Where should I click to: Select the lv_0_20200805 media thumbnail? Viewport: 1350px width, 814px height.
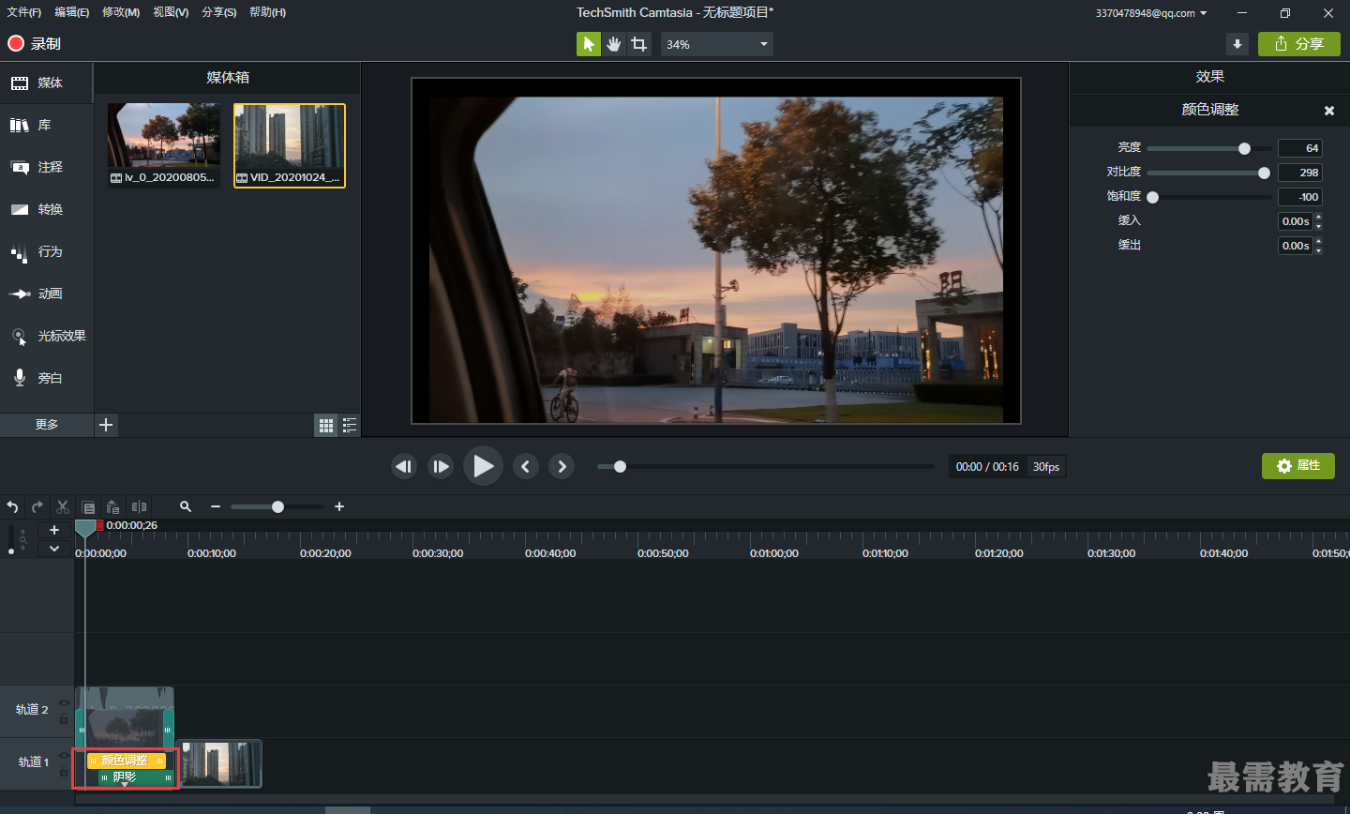point(164,145)
